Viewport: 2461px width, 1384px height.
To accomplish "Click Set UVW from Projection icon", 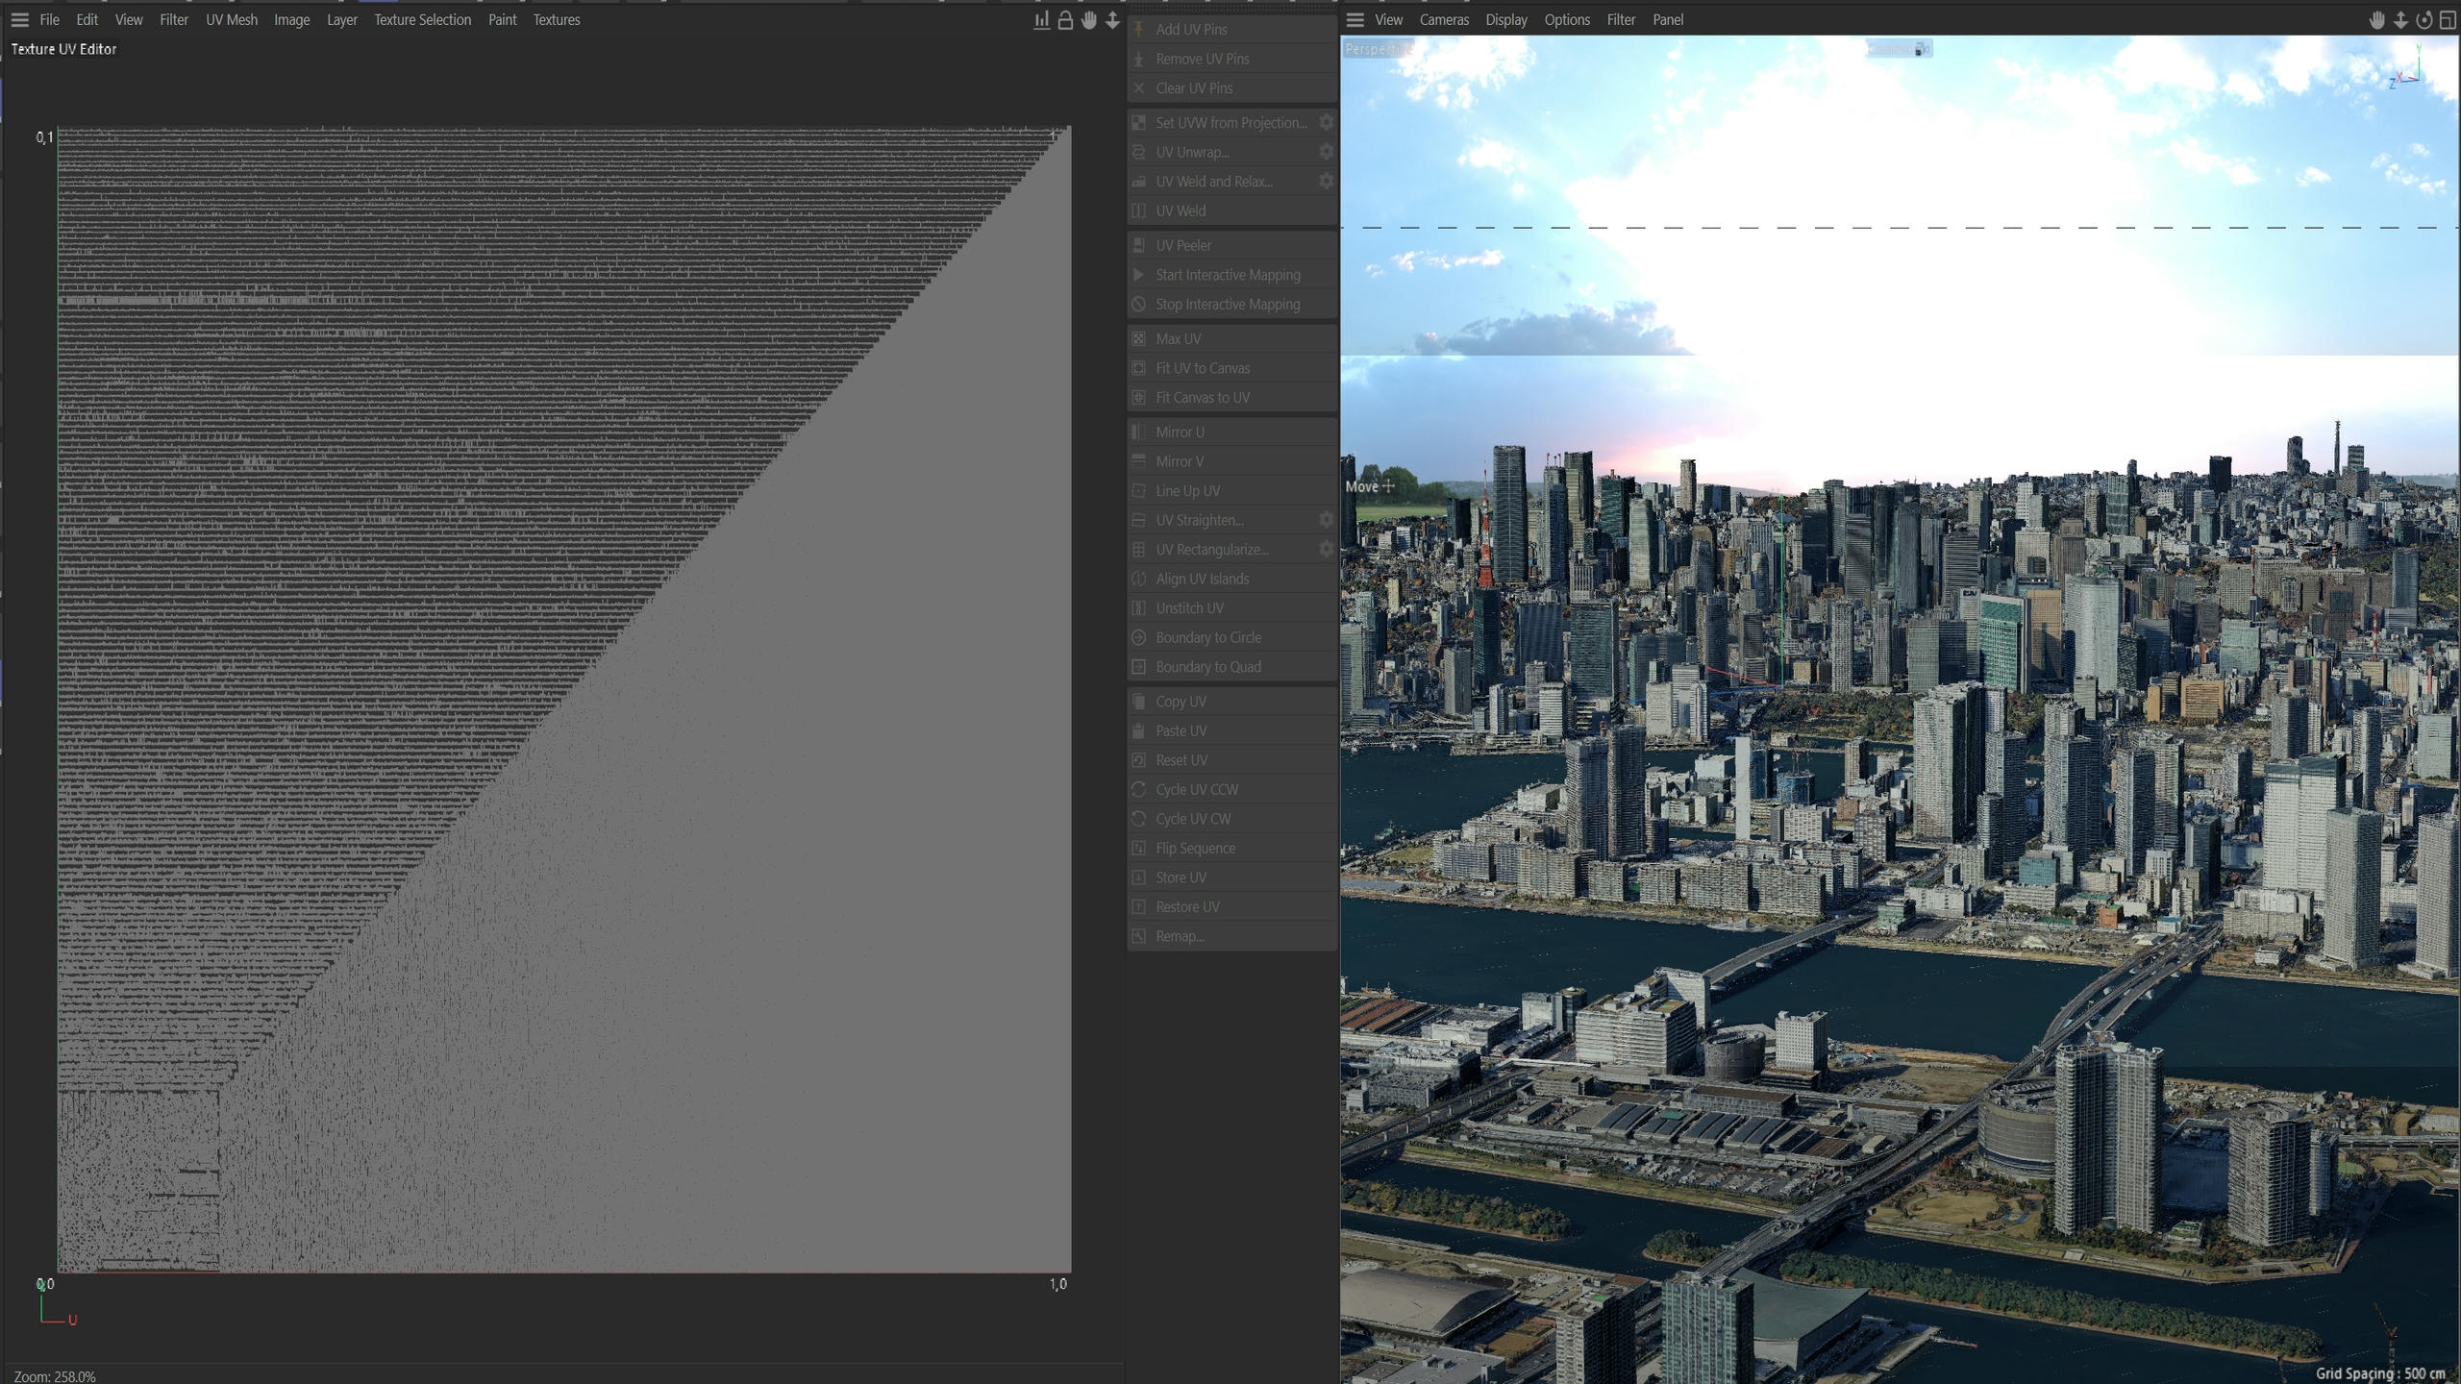I will (x=1139, y=122).
